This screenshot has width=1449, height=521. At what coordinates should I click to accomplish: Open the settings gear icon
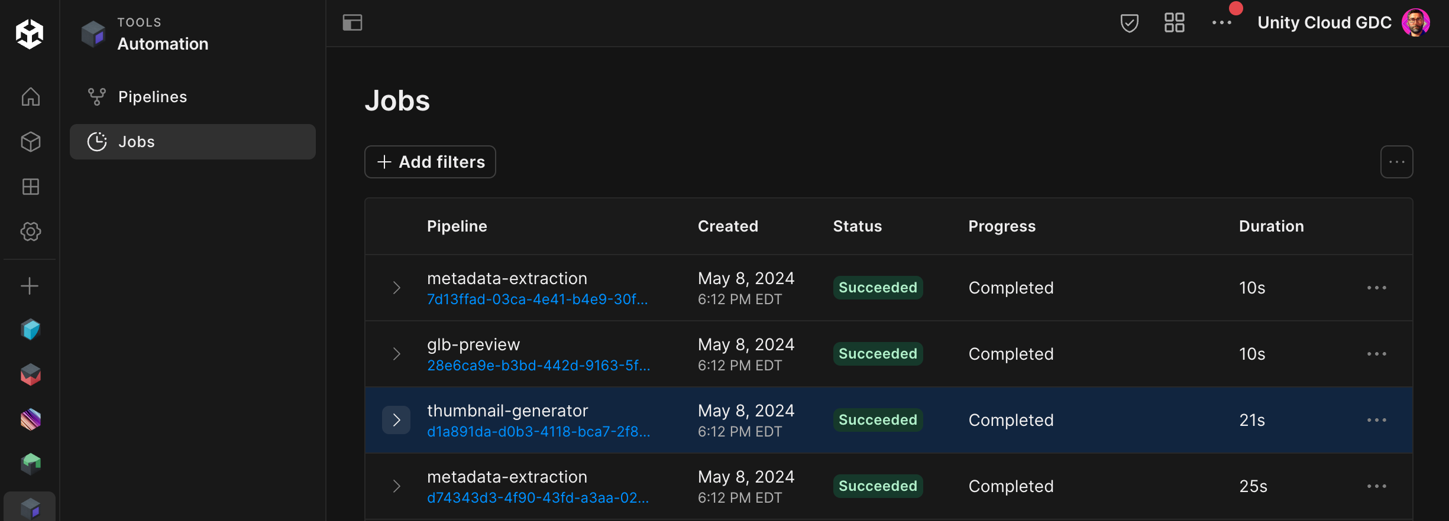[x=30, y=232]
